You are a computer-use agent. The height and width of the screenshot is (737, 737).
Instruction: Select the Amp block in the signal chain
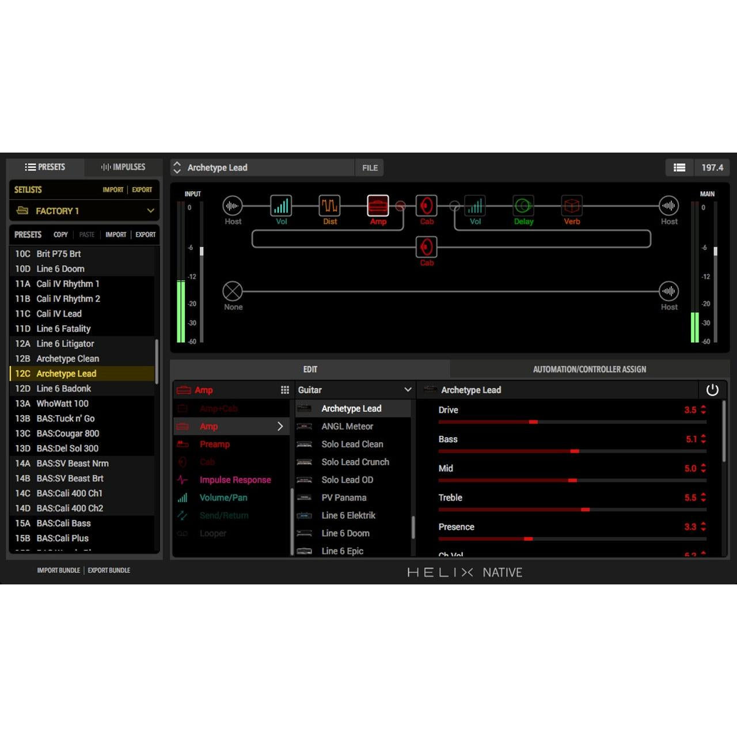click(378, 206)
